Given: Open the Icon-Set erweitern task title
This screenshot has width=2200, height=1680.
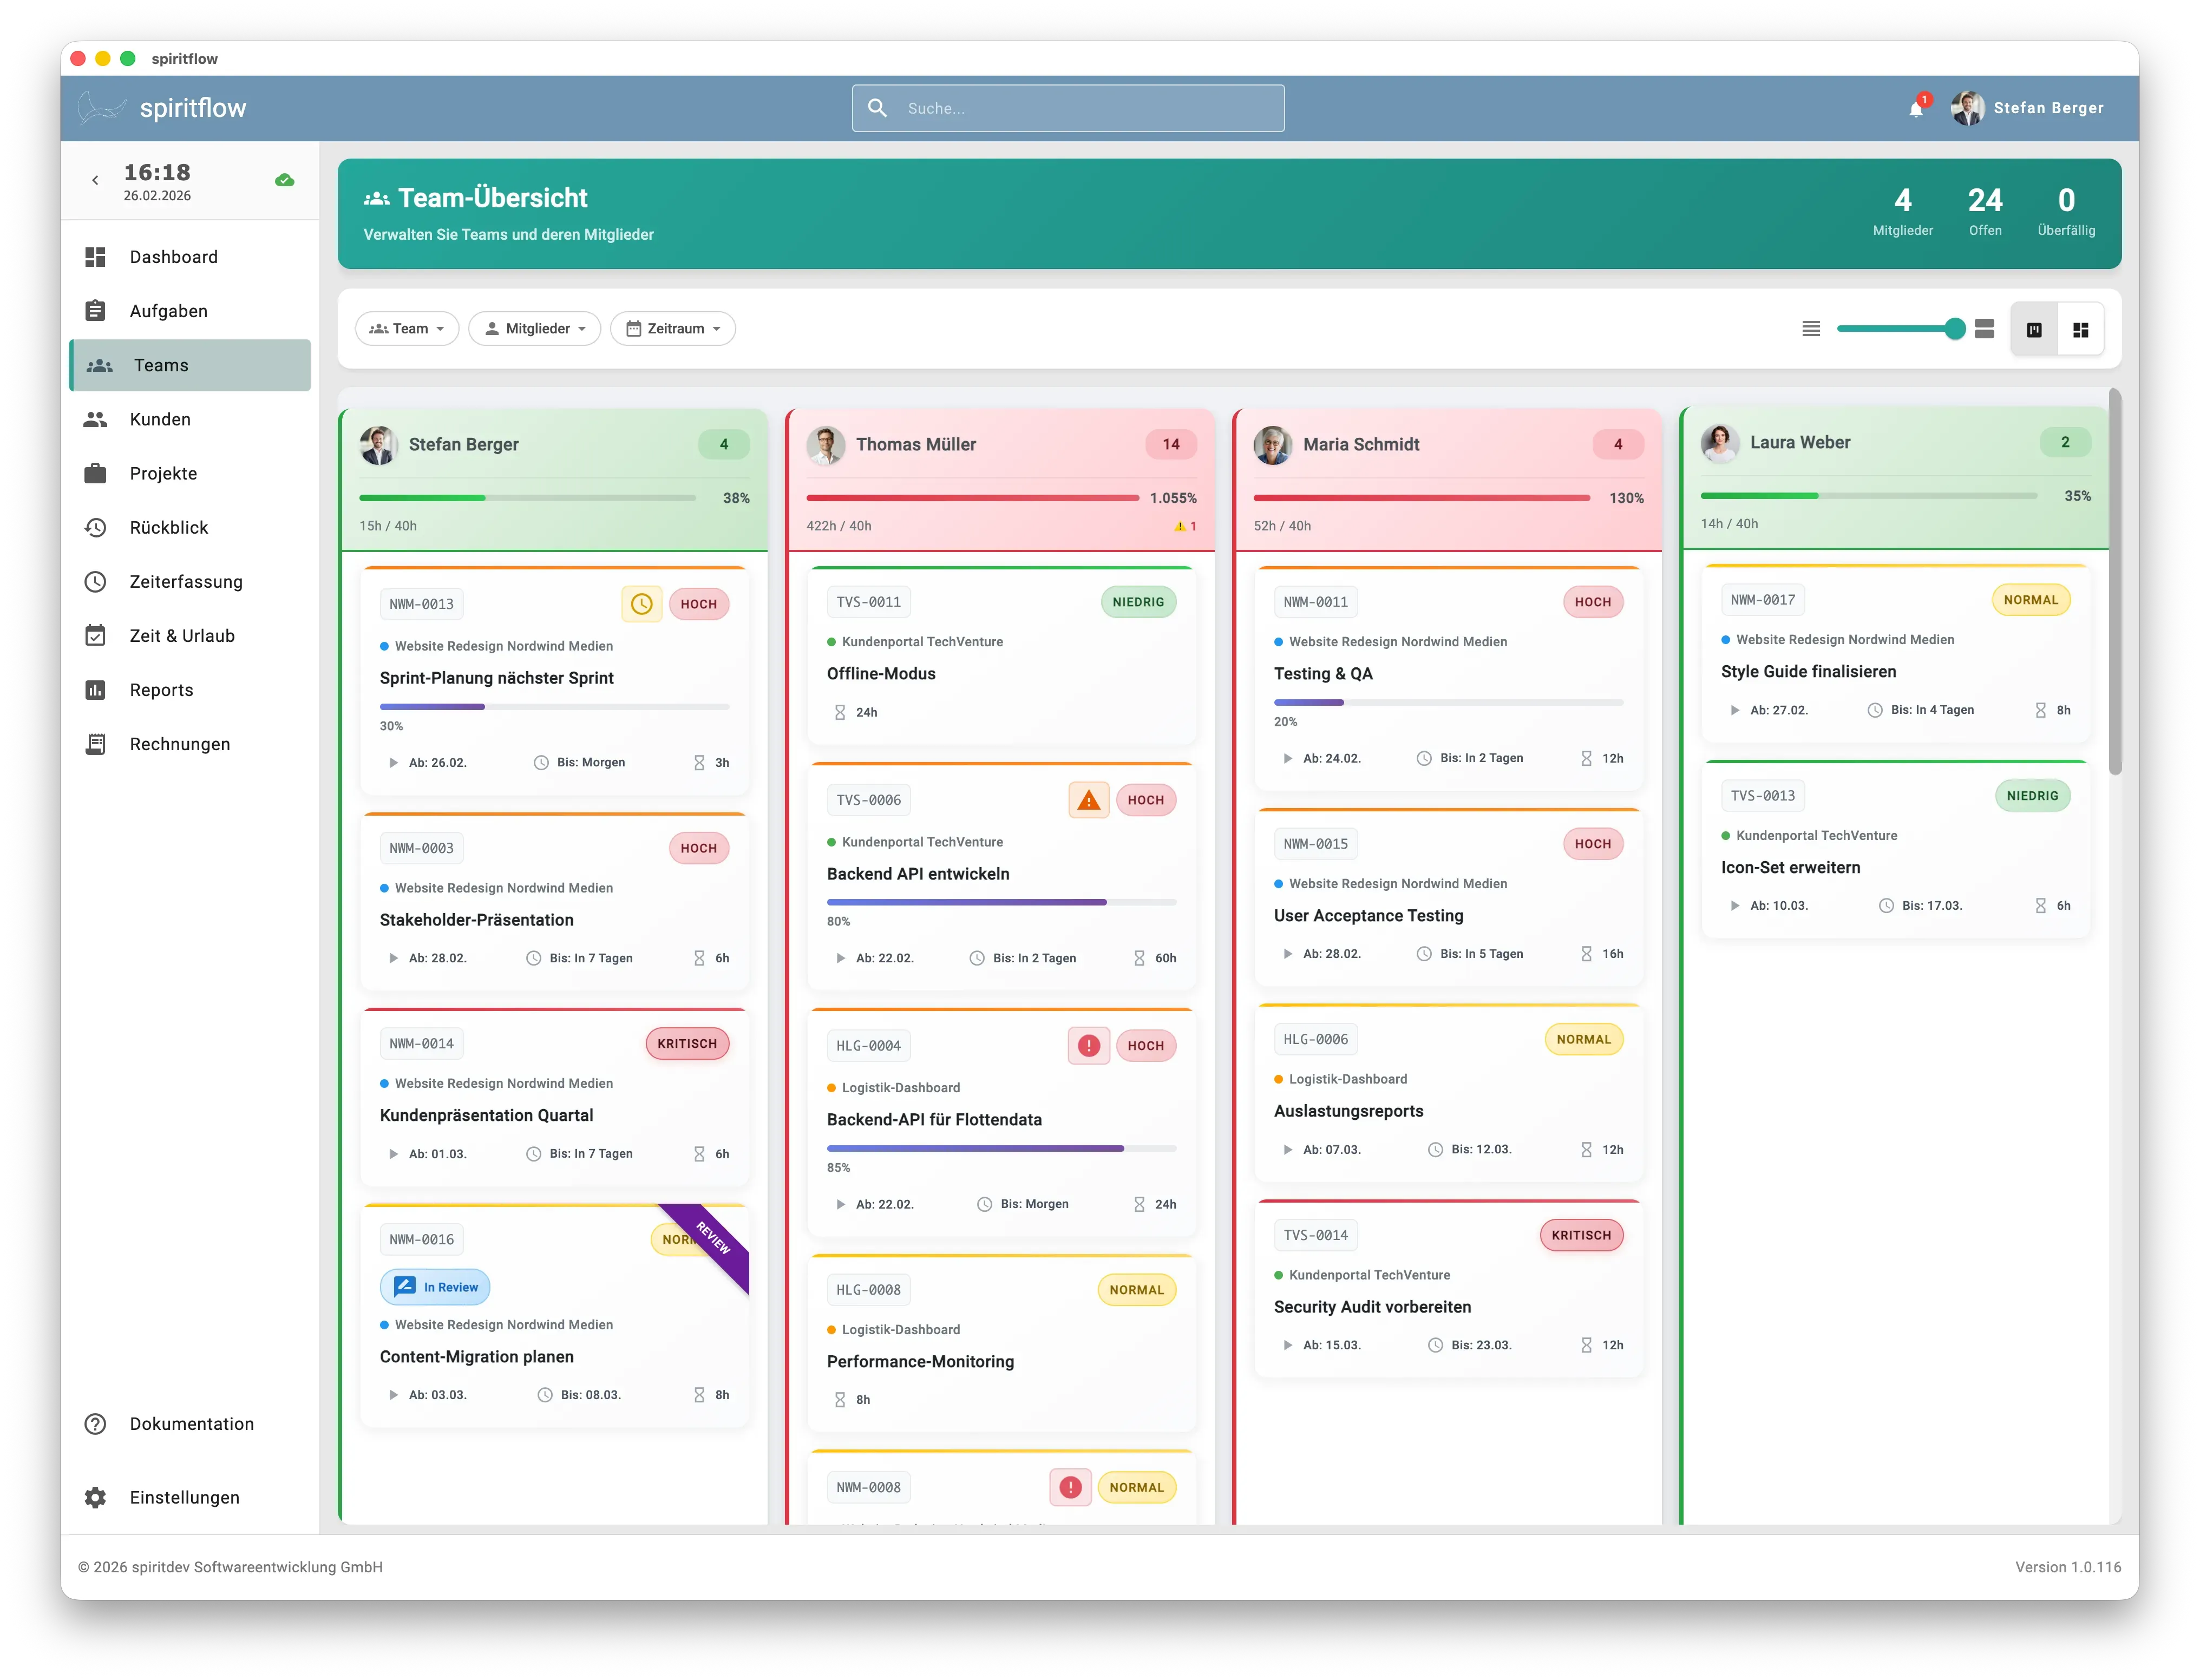Looking at the screenshot, I should pyautogui.click(x=1790, y=868).
